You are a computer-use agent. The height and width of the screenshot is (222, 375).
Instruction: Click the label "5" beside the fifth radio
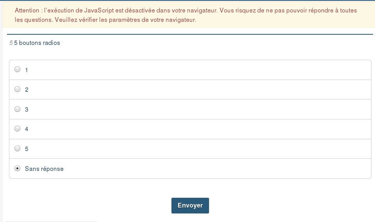click(x=27, y=149)
